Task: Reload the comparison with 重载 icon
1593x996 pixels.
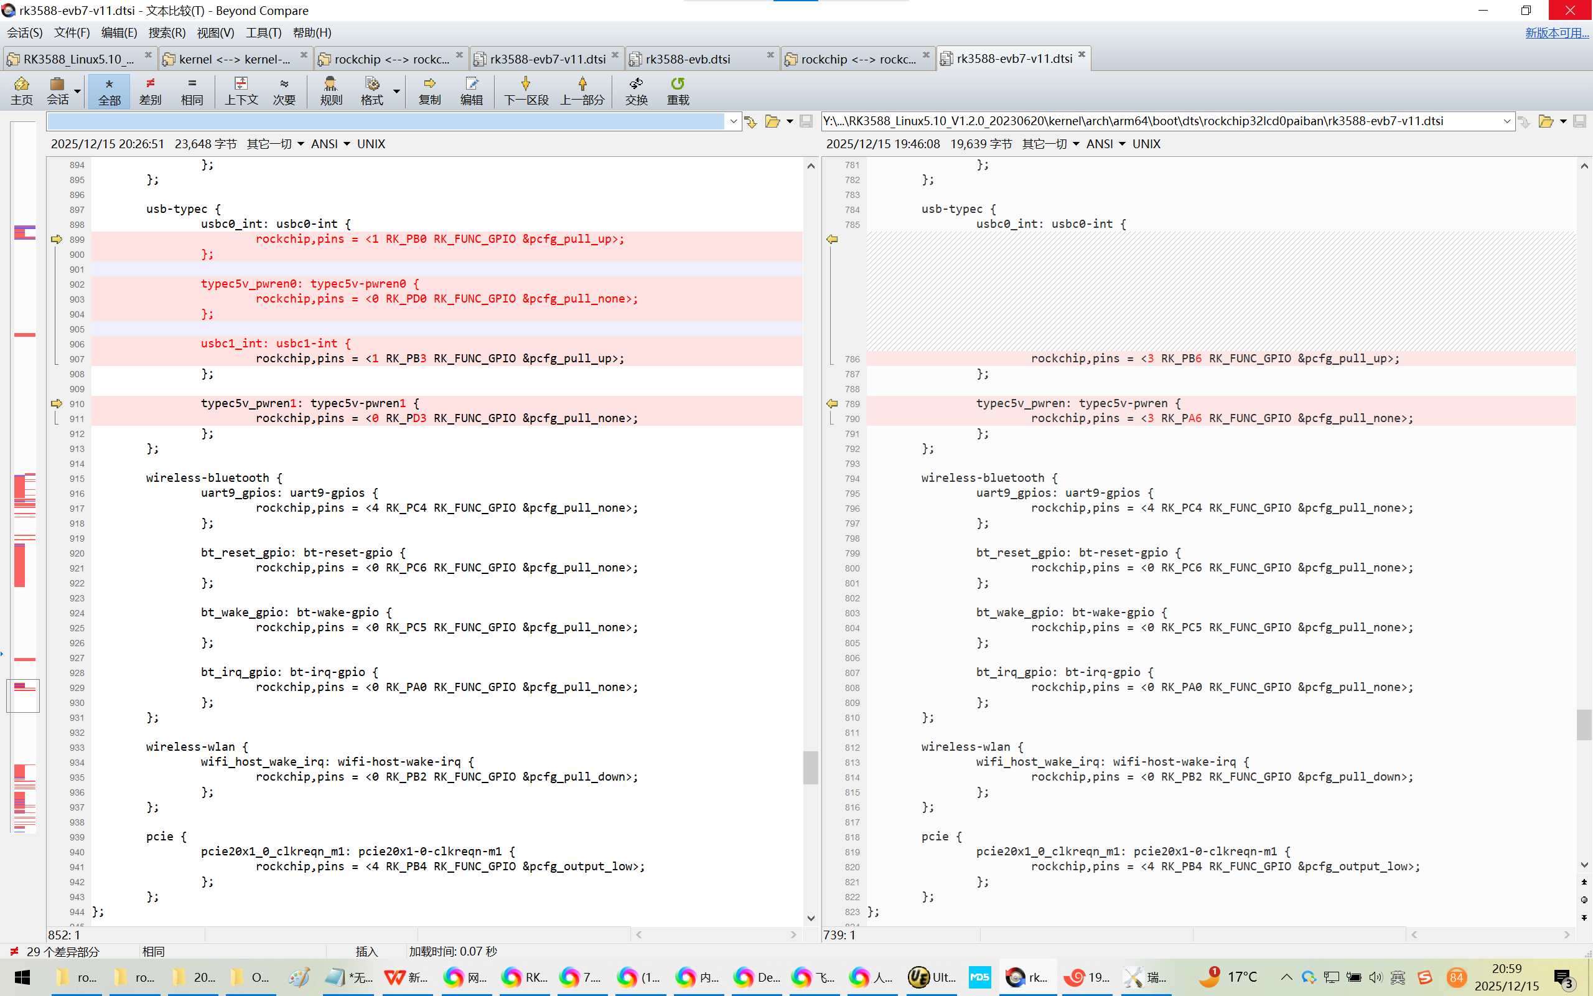Action: point(678,90)
